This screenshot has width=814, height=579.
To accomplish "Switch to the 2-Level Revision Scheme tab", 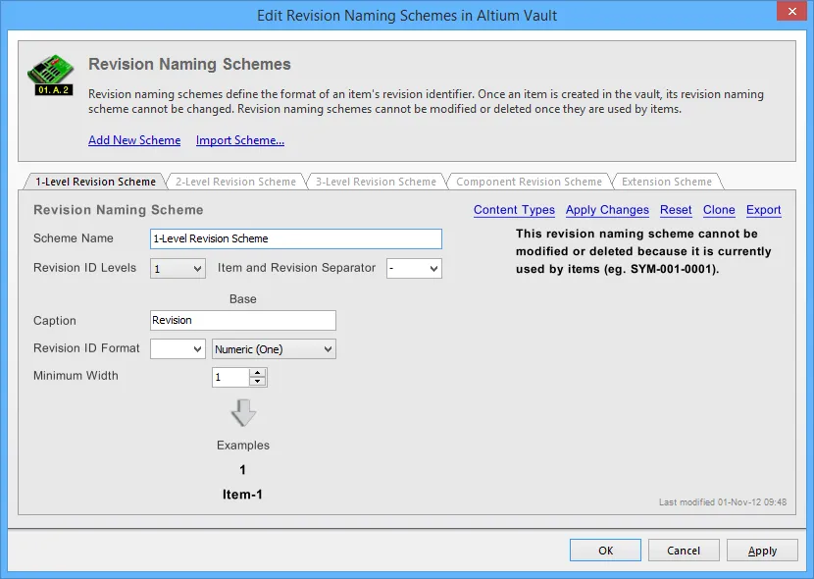I will pos(235,182).
